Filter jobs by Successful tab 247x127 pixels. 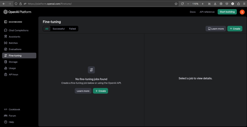(x=59, y=29)
